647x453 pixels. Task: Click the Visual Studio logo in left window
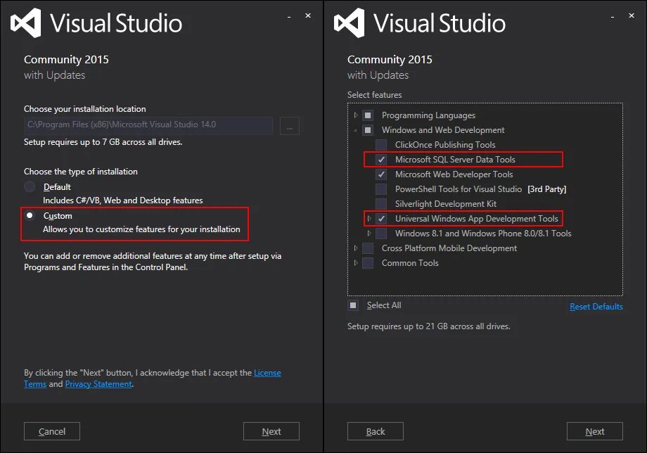click(25, 23)
